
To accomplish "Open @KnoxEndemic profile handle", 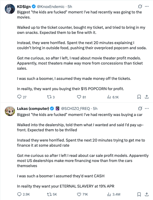I will tap(50, 6).
